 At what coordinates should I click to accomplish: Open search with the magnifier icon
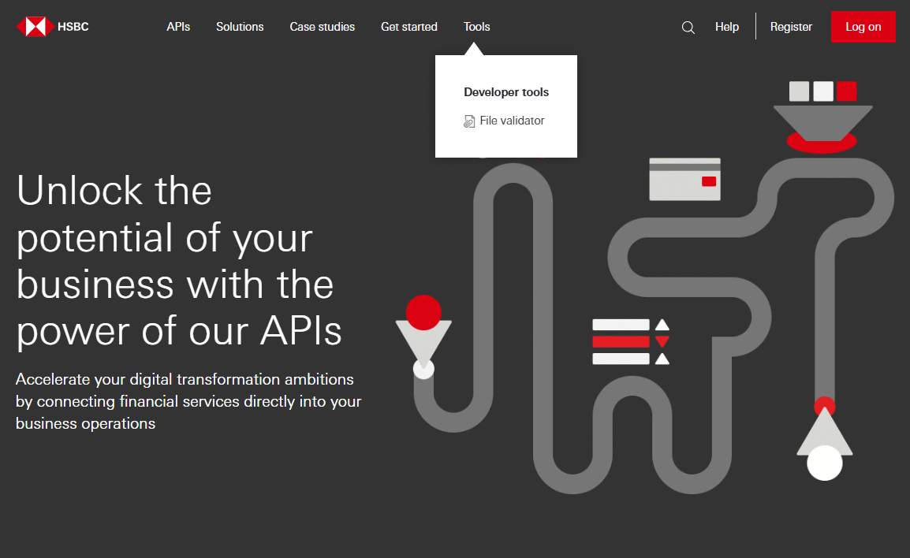pyautogui.click(x=688, y=28)
